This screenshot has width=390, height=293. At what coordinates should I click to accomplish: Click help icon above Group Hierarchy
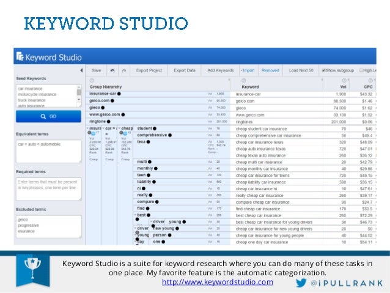[x=92, y=80]
